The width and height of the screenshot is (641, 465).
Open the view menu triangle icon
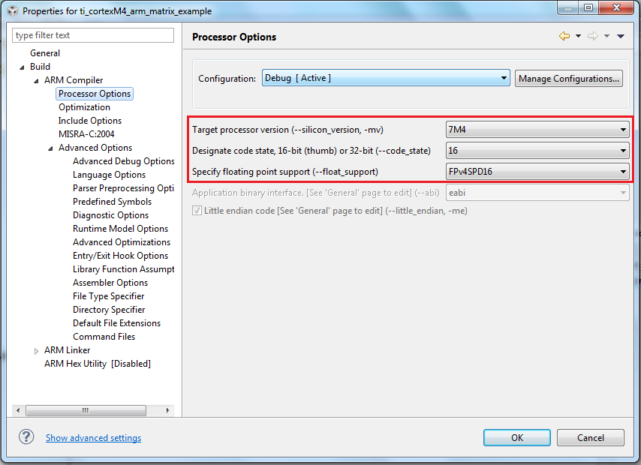[621, 37]
